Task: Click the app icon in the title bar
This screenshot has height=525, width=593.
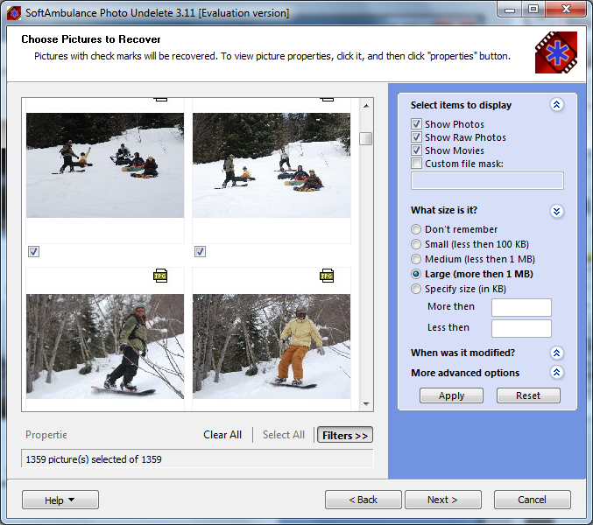Action: [x=14, y=13]
